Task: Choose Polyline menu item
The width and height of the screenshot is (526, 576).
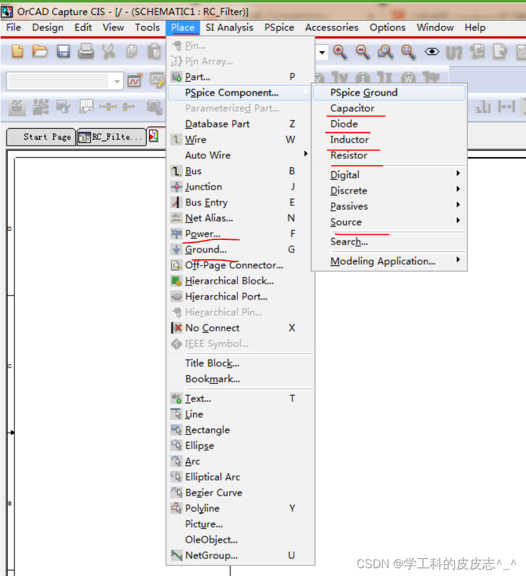Action: click(x=241, y=508)
